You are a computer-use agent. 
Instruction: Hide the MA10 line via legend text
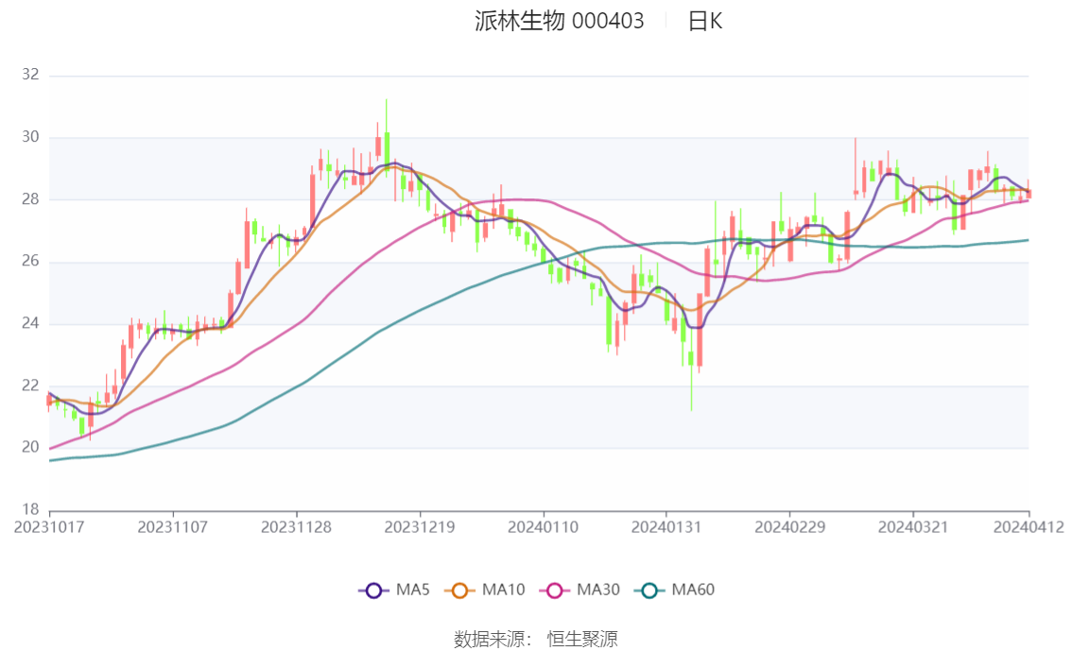(x=503, y=591)
